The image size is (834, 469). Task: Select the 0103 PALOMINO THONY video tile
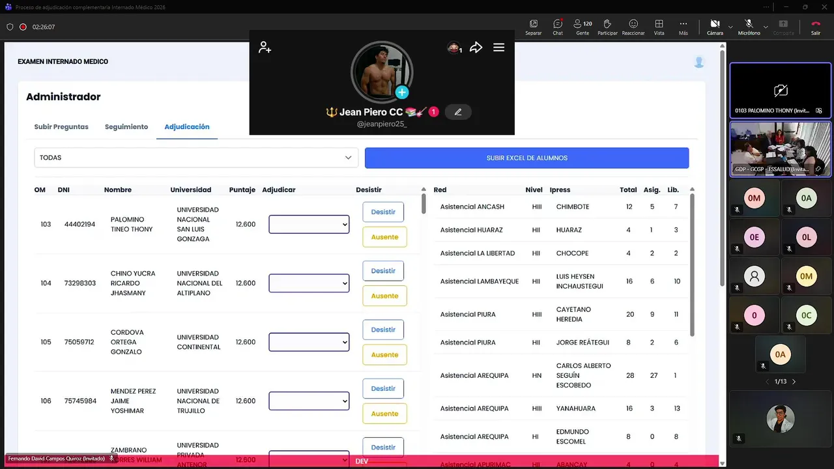click(781, 91)
